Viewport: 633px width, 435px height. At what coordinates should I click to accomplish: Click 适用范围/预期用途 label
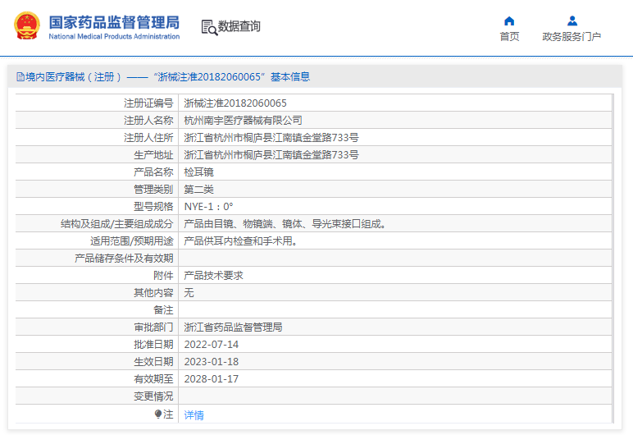coord(132,241)
